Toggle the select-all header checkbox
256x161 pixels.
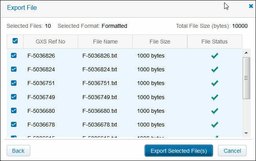click(15, 41)
